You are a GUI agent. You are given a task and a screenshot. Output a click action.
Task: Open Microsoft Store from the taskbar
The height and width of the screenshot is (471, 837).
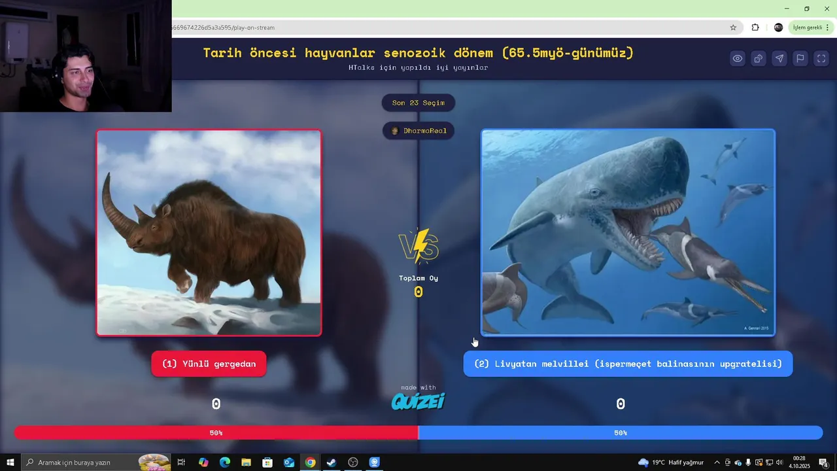pos(267,462)
